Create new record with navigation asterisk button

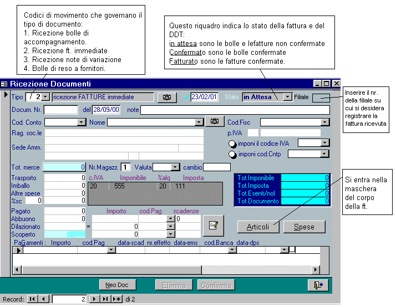(116, 299)
